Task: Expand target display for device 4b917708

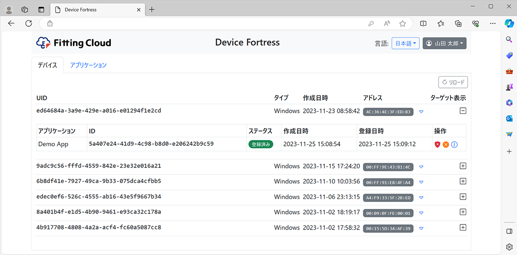Action: [x=462, y=228]
